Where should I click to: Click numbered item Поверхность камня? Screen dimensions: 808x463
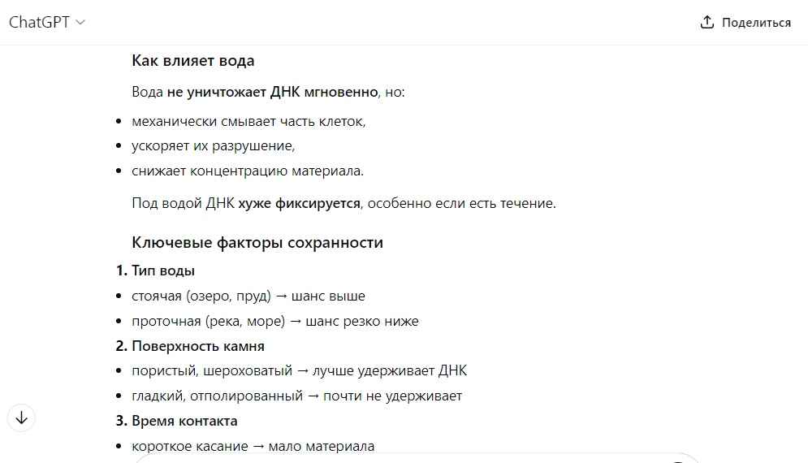(x=198, y=346)
